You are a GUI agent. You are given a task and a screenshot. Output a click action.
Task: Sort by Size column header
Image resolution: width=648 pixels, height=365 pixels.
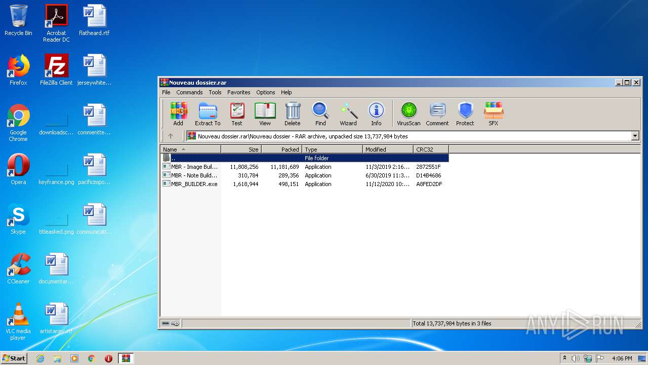(241, 149)
